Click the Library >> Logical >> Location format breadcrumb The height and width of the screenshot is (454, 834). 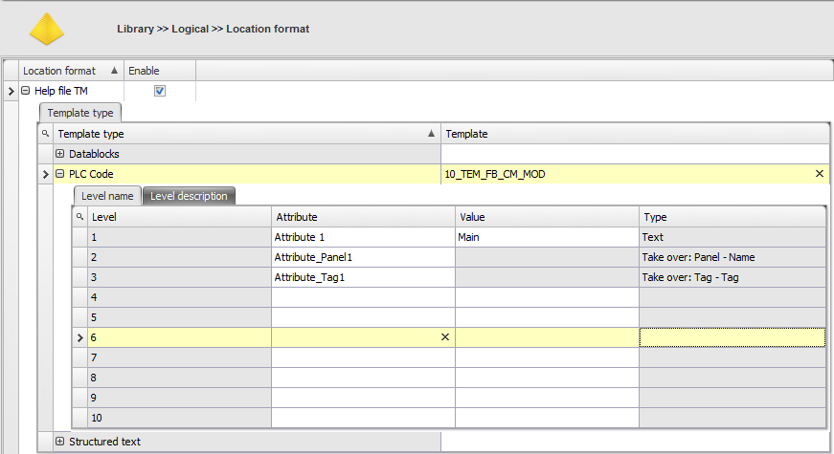213,29
